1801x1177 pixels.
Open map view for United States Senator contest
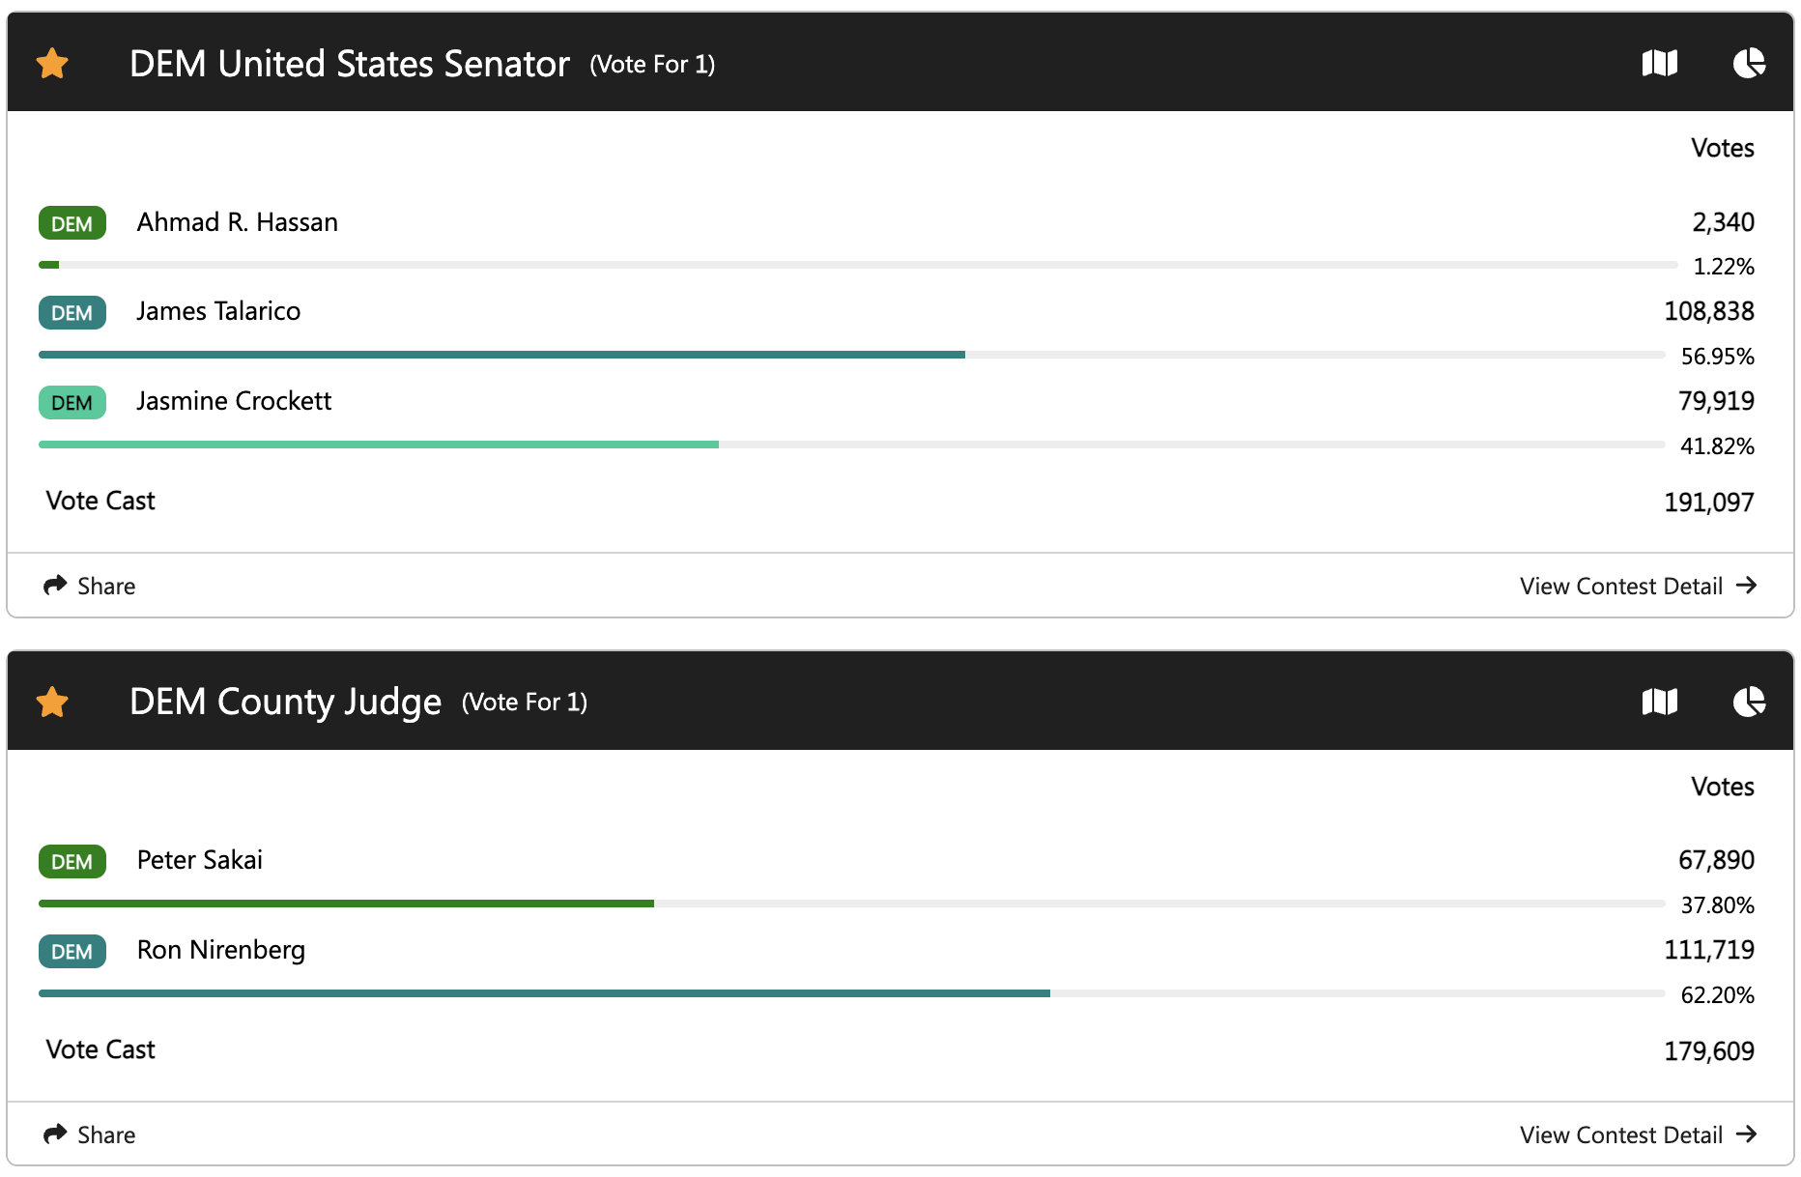[1659, 64]
